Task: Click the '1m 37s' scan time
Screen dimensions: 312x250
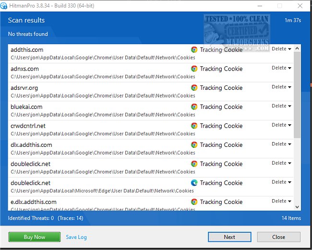Action: (293, 20)
